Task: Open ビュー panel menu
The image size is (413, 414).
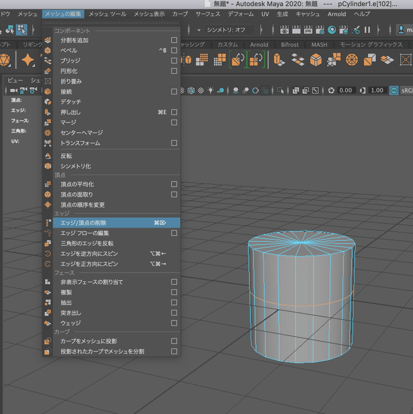Action: 15,80
